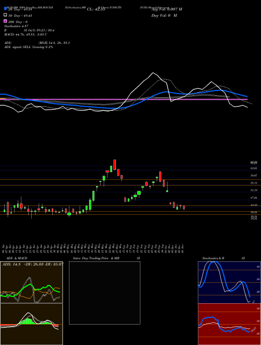Viewport: 261px width, 345px height.
Task: Open the red RSI chart thumbnail
Action: (229, 324)
